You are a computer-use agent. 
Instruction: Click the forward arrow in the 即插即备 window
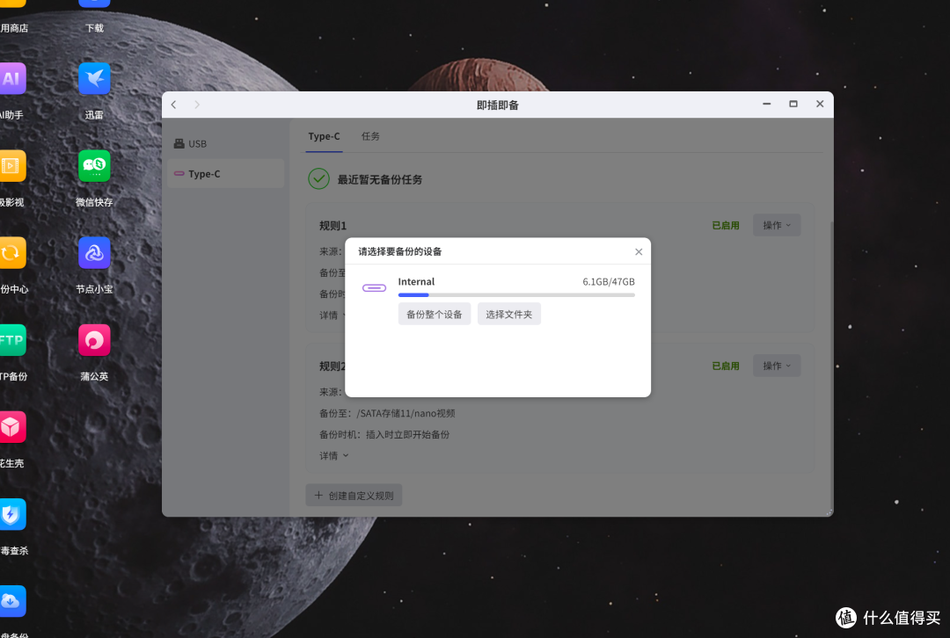pos(197,105)
